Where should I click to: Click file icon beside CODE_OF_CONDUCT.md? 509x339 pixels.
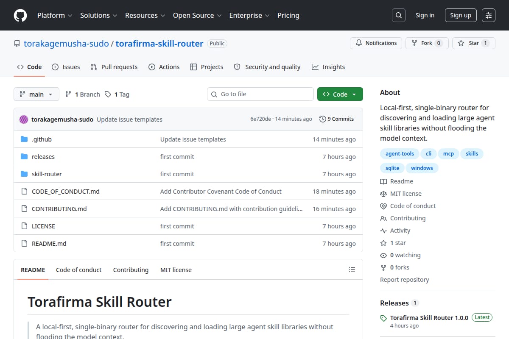[24, 192]
